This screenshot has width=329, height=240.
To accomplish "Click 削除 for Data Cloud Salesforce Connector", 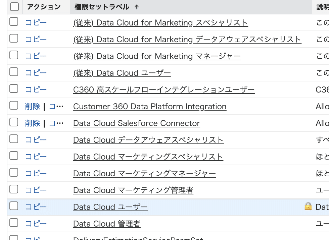I will (33, 123).
